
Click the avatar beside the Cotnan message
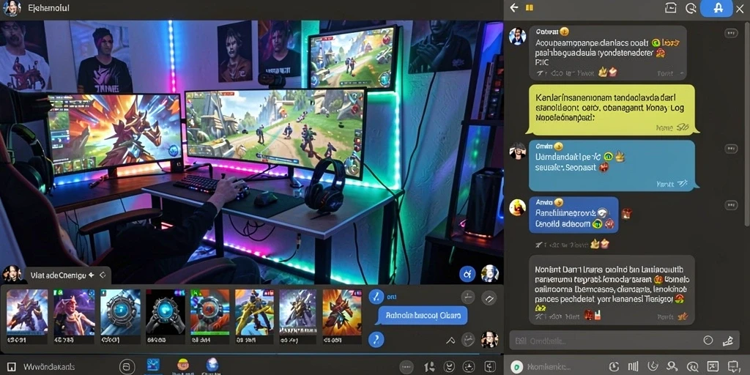[x=517, y=37]
